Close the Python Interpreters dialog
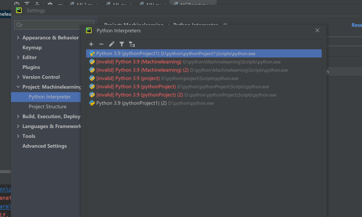The width and height of the screenshot is (362, 217). coord(317,31)
